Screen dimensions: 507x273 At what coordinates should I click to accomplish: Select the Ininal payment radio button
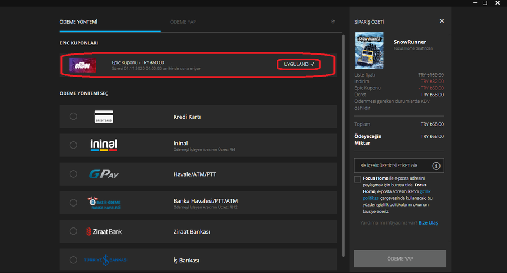pos(73,145)
